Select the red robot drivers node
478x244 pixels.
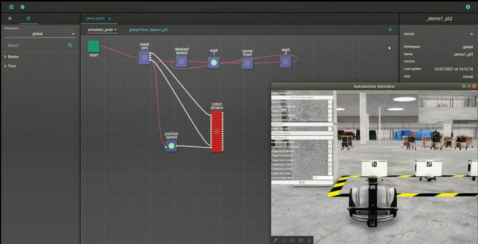[217, 131]
